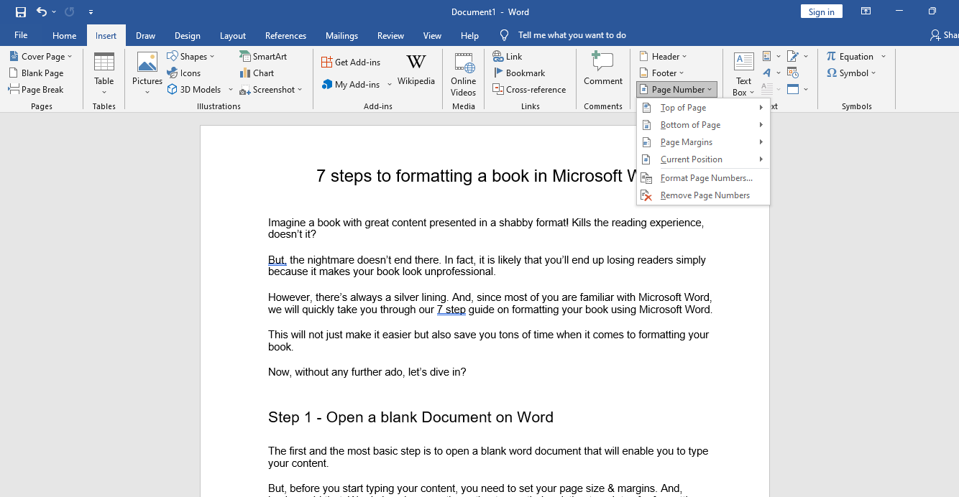Viewport: 959px width, 497px height.
Task: Choose Format Page Numbers option
Action: click(703, 178)
